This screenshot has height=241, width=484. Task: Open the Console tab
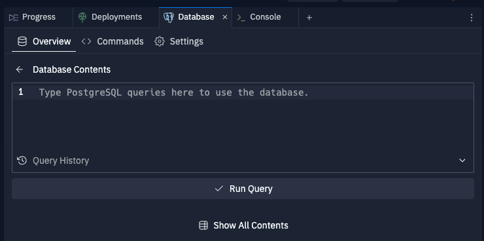[x=265, y=17]
